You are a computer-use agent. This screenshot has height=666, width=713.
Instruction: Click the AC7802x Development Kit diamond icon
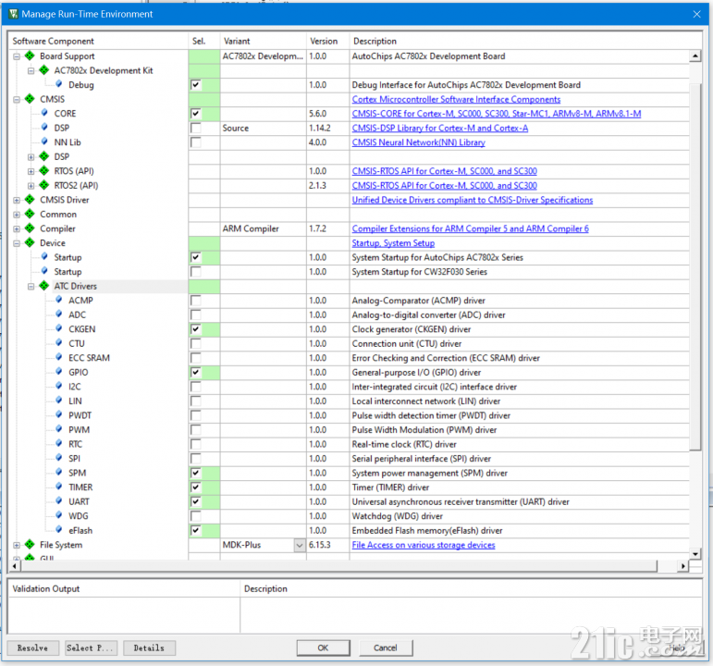(x=44, y=70)
